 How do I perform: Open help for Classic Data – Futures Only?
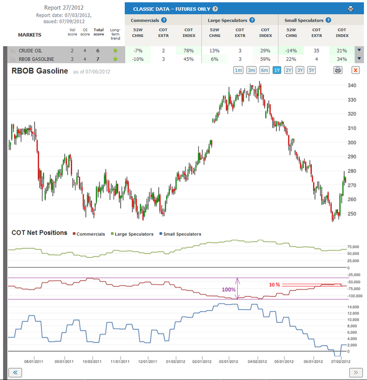tap(215, 9)
